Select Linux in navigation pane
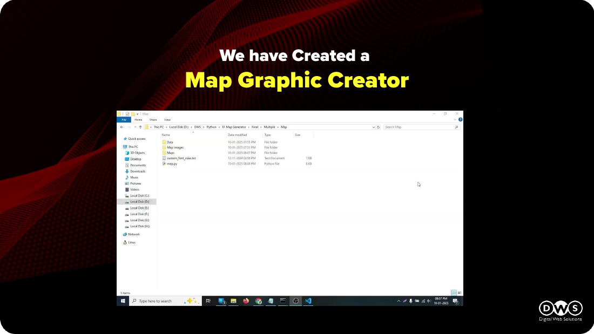Screen dimensions: 594x334 [x=129, y=242]
